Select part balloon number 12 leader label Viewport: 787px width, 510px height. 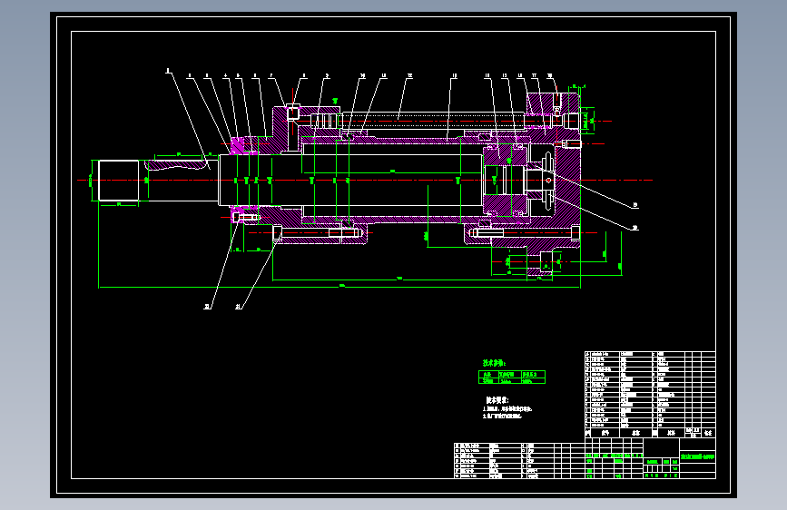tap(409, 76)
